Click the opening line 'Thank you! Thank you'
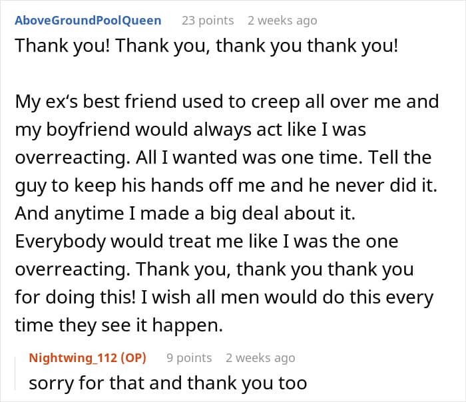The width and height of the screenshot is (466, 402). click(x=206, y=45)
